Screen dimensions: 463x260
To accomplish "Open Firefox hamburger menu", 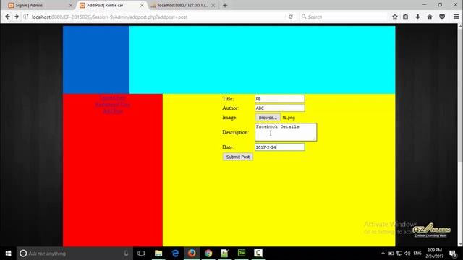I will pyautogui.click(x=456, y=17).
